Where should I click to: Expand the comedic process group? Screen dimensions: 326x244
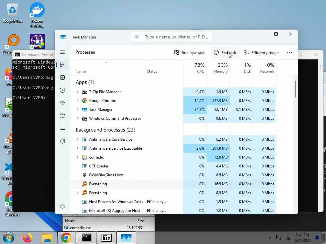click(x=77, y=157)
